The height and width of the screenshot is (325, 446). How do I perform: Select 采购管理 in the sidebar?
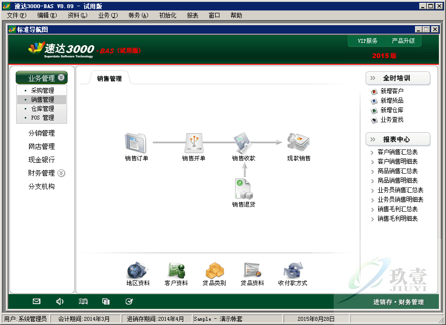click(x=42, y=90)
